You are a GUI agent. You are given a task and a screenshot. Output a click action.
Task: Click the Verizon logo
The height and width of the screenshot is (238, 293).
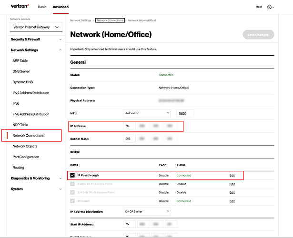(20, 6)
